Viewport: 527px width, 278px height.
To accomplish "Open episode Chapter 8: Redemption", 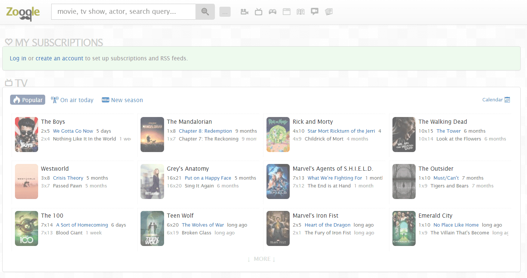I will pyautogui.click(x=206, y=131).
